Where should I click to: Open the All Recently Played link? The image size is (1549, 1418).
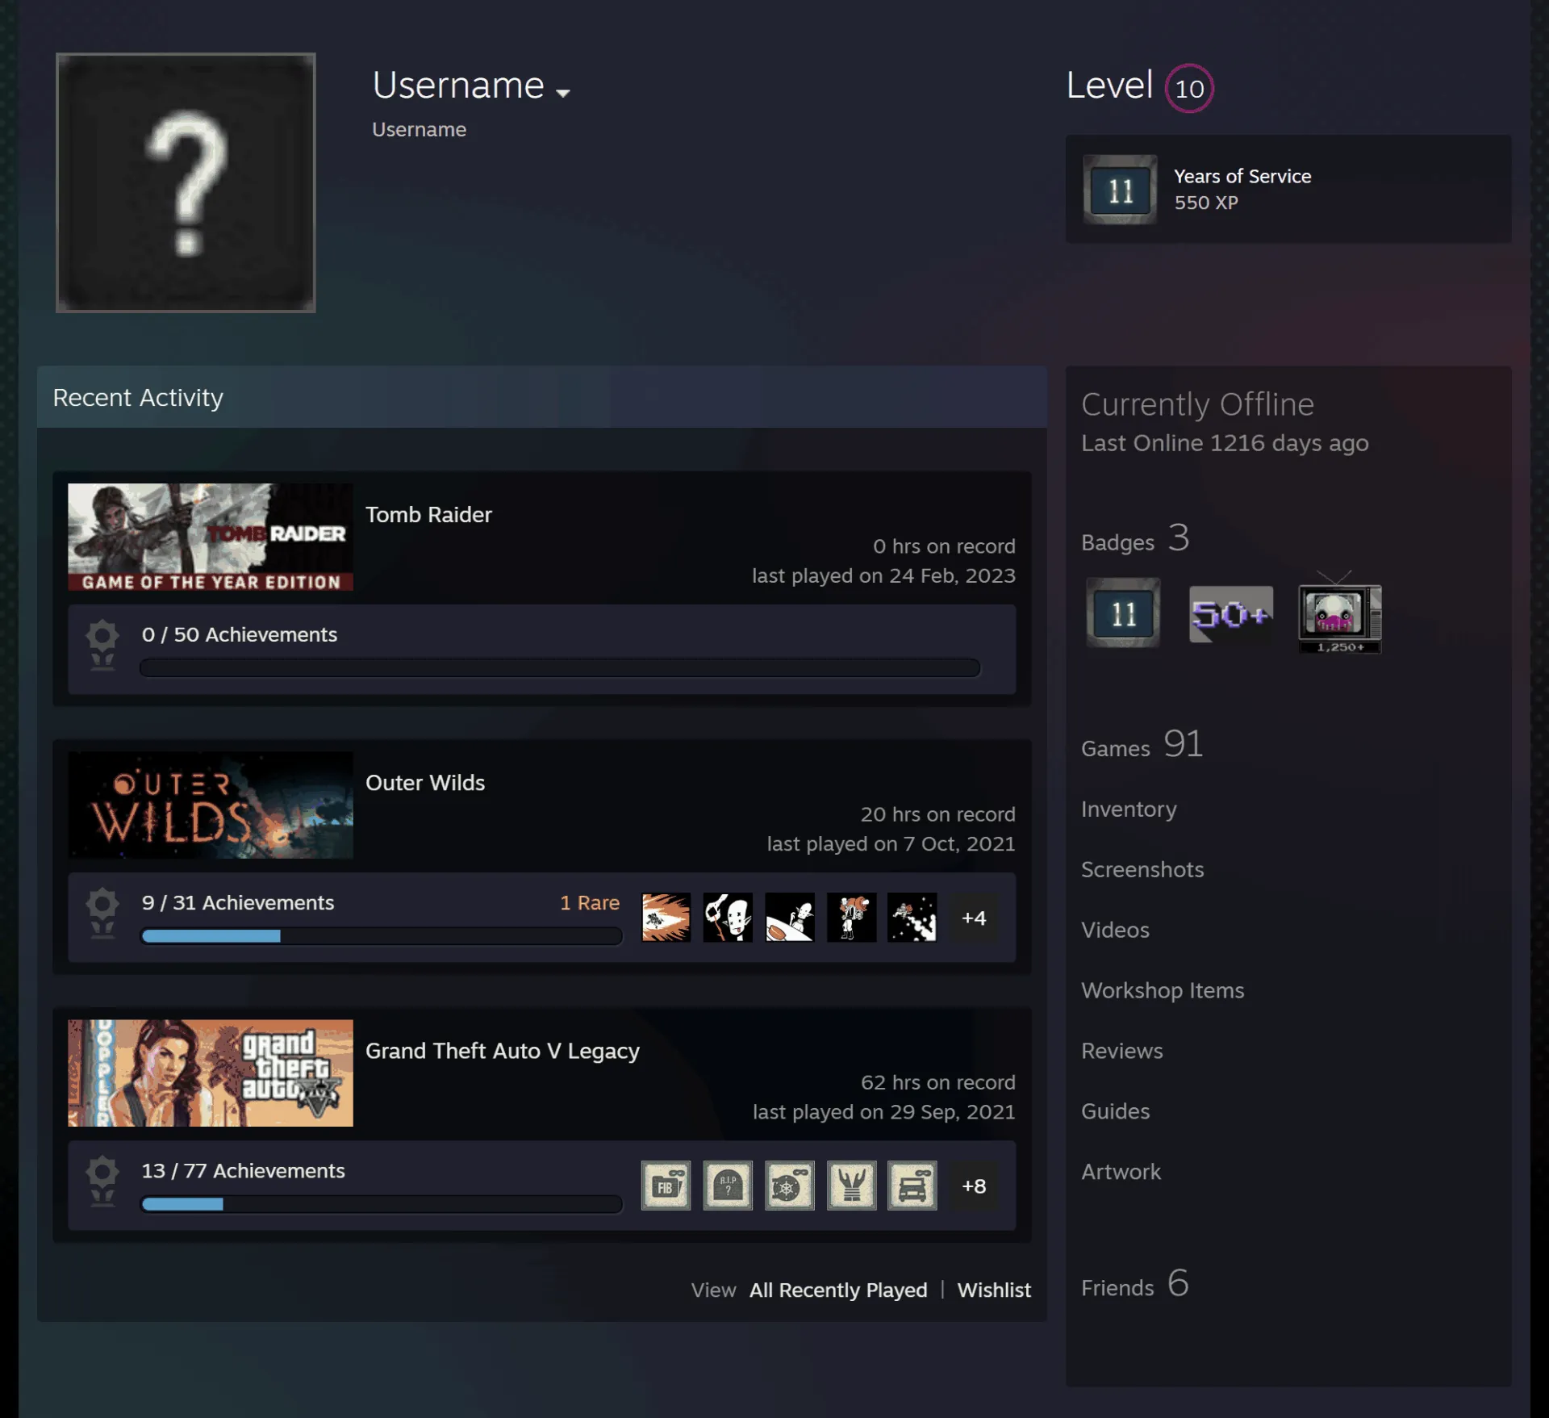point(838,1290)
